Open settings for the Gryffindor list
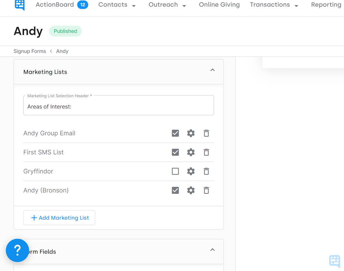The height and width of the screenshot is (271, 344). tap(191, 171)
